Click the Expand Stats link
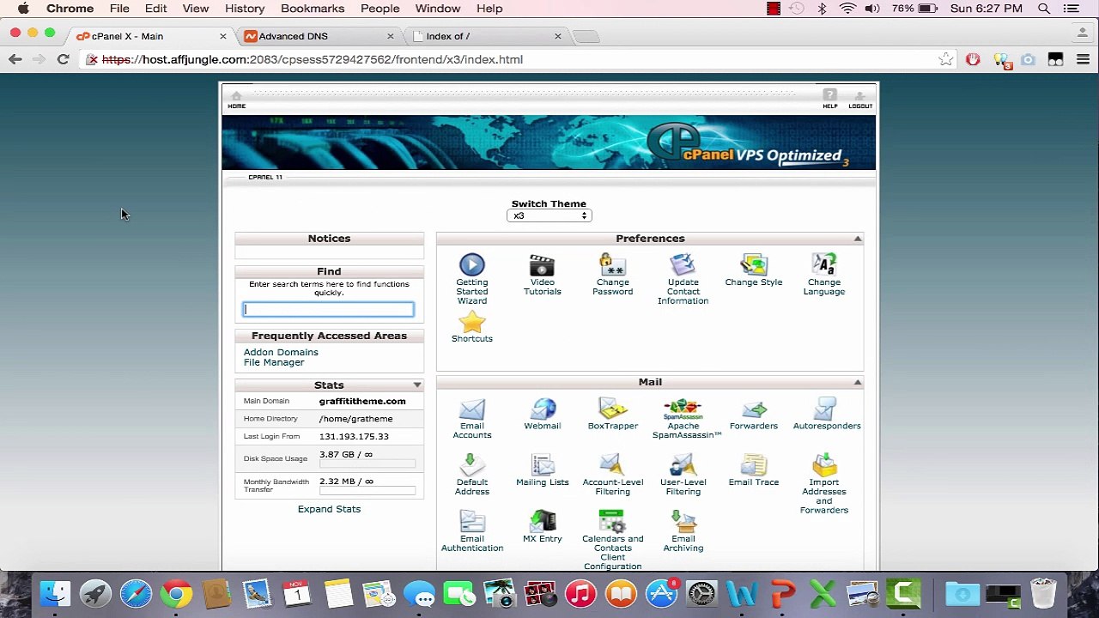 click(329, 509)
